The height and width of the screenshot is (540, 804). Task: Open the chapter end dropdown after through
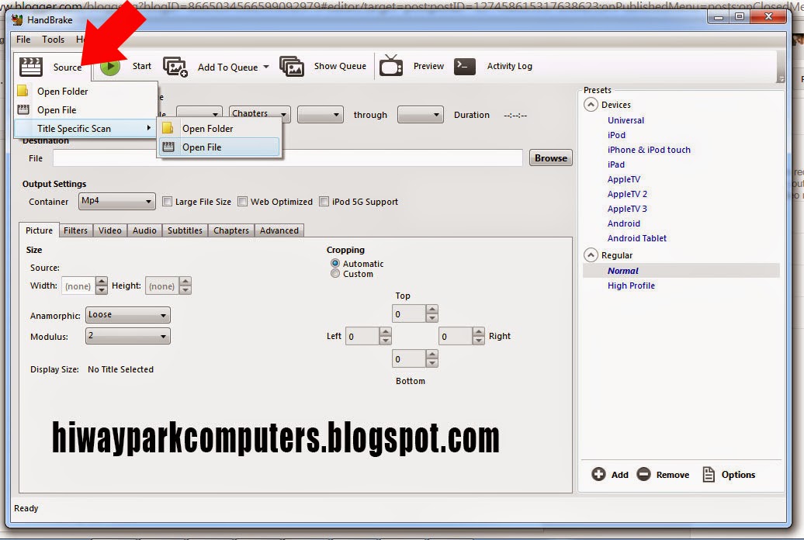pos(420,114)
